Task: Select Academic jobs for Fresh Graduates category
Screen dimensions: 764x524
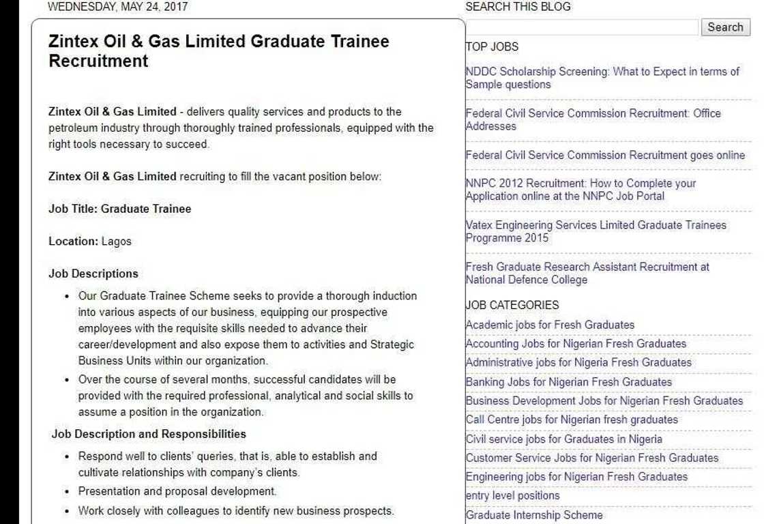Action: click(x=549, y=325)
